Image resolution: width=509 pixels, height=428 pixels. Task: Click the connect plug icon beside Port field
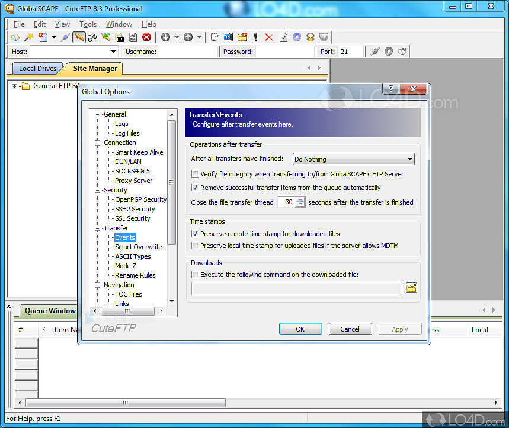coord(375,52)
